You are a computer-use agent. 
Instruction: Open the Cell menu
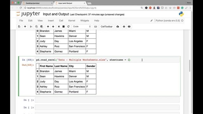click(x=61, y=21)
